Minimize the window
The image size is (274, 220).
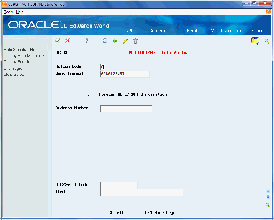[246, 3]
